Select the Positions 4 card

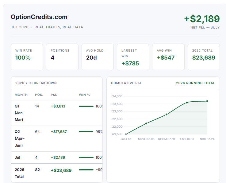[62, 57]
